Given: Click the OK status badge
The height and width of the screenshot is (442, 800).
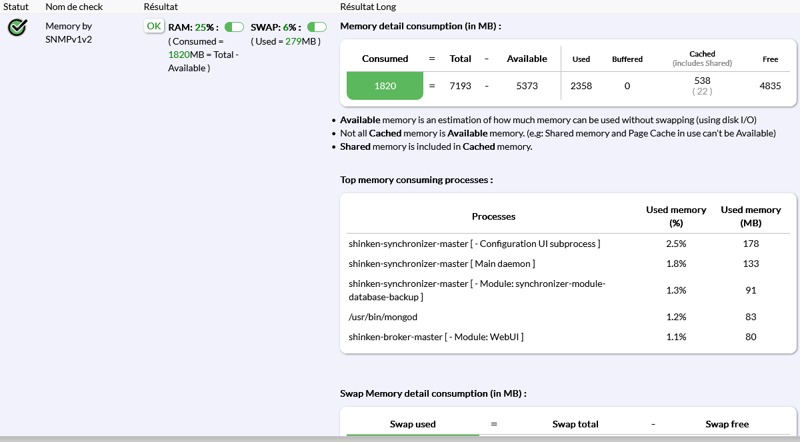Looking at the screenshot, I should pyautogui.click(x=154, y=26).
